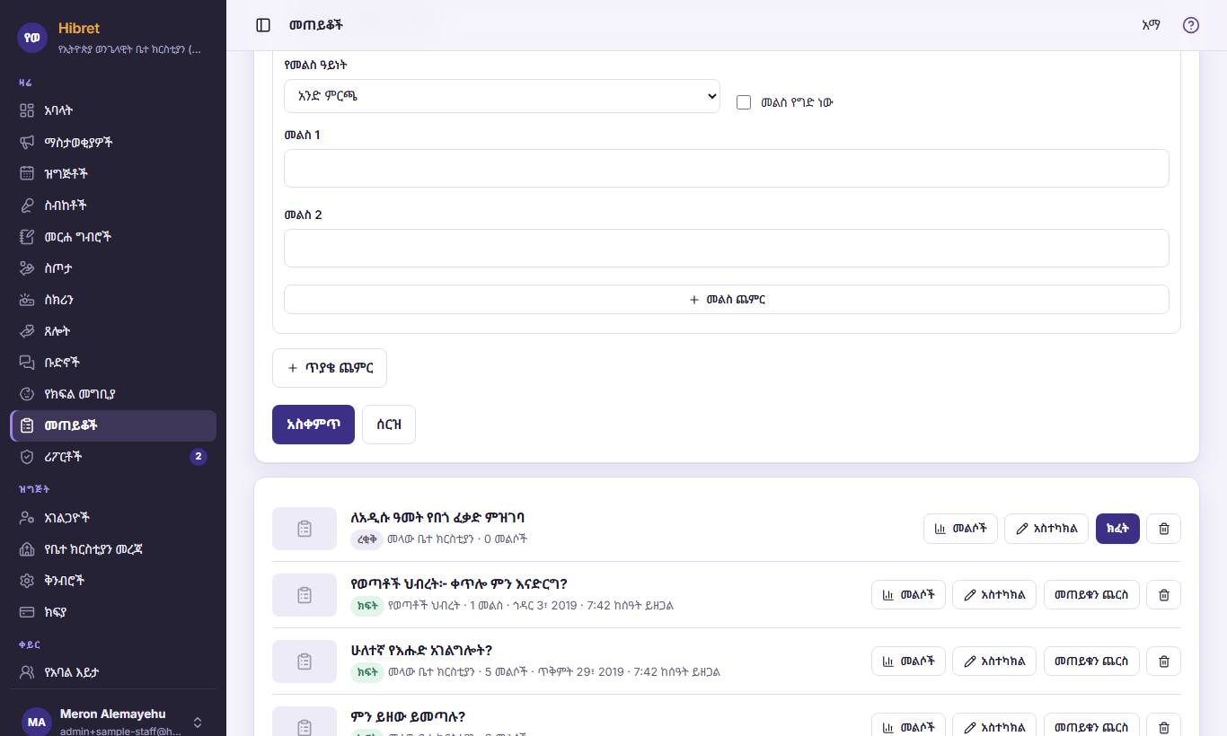Click the ጸሎት sidebar icon
The width and height of the screenshot is (1227, 736).
click(x=27, y=331)
